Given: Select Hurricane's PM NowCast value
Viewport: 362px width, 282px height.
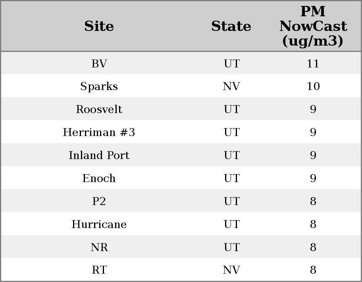Looking at the screenshot, I should (x=313, y=224).
